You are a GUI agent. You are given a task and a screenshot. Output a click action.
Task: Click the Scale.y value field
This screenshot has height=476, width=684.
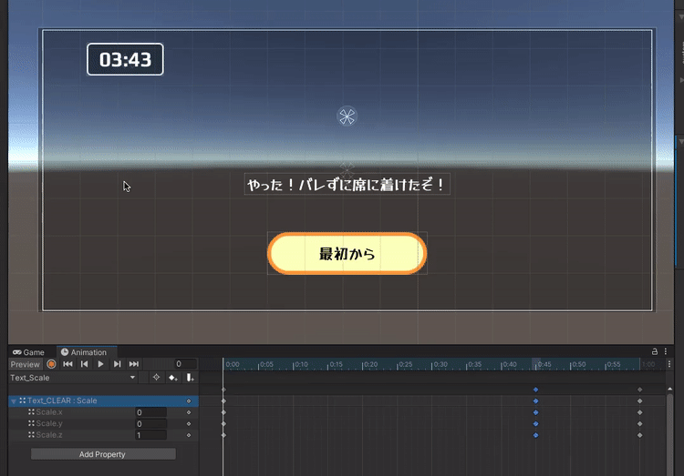coord(150,423)
